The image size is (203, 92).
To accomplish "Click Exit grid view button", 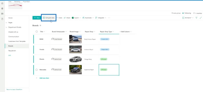I will click(49, 18).
